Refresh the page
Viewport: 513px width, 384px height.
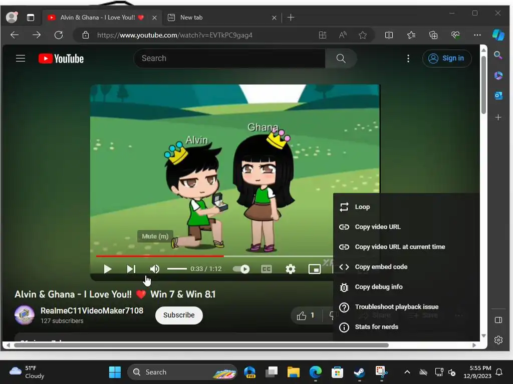pyautogui.click(x=59, y=35)
